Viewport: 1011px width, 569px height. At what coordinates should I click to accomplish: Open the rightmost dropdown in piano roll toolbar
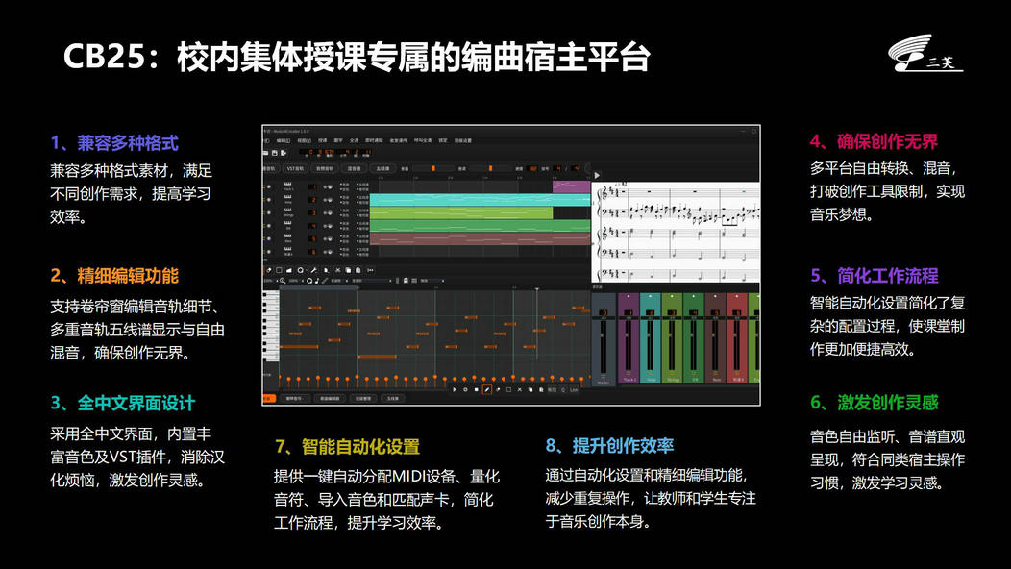coord(432,281)
